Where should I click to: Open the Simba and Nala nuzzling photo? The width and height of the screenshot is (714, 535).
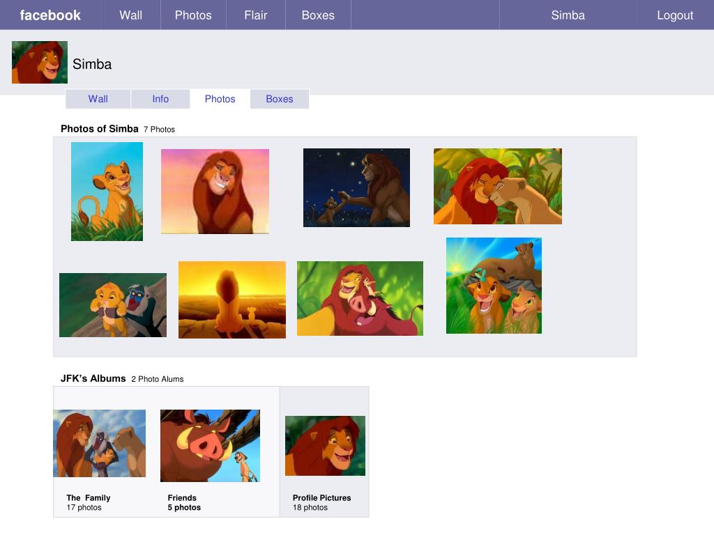pyautogui.click(x=498, y=186)
